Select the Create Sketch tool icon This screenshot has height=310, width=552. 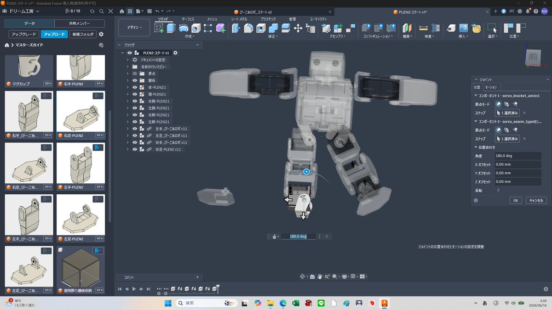pos(160,28)
